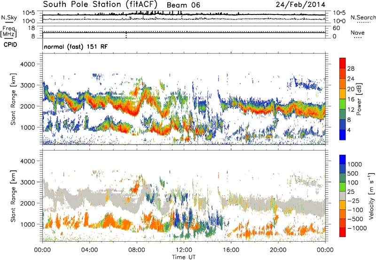Screen dimensions: 376x260
Task: Click the text "normal (fast) 151 RF"
Action: pyautogui.click(x=76, y=46)
